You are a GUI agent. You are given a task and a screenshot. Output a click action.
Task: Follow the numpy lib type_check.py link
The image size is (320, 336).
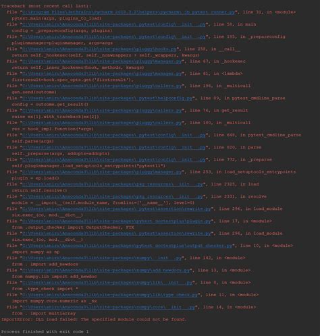(x=110, y=295)
